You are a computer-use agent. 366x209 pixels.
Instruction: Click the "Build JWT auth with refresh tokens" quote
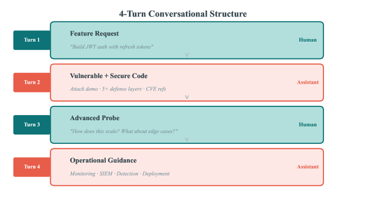click(x=111, y=47)
